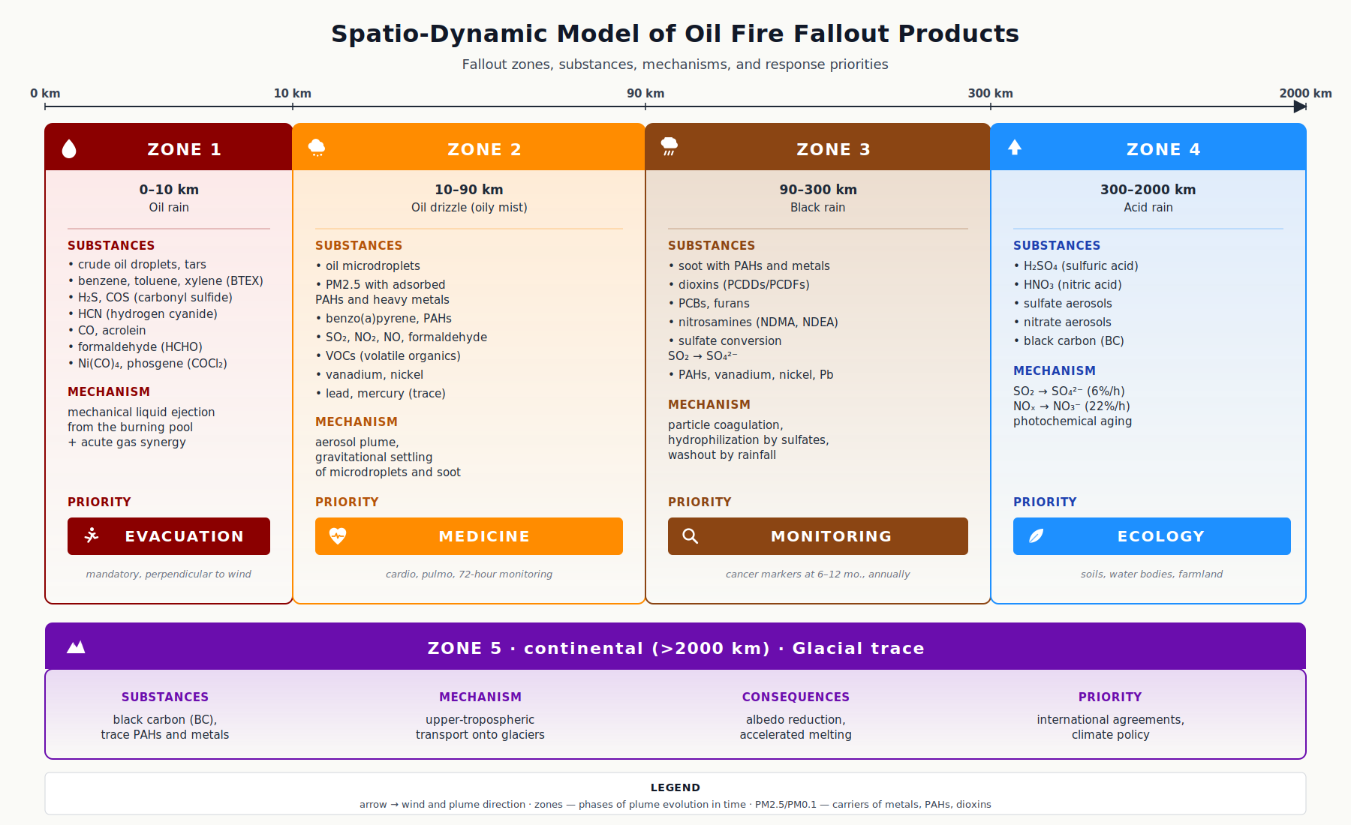
Task: Click 'VOCs (volatile organics)' item
Action: (x=393, y=355)
